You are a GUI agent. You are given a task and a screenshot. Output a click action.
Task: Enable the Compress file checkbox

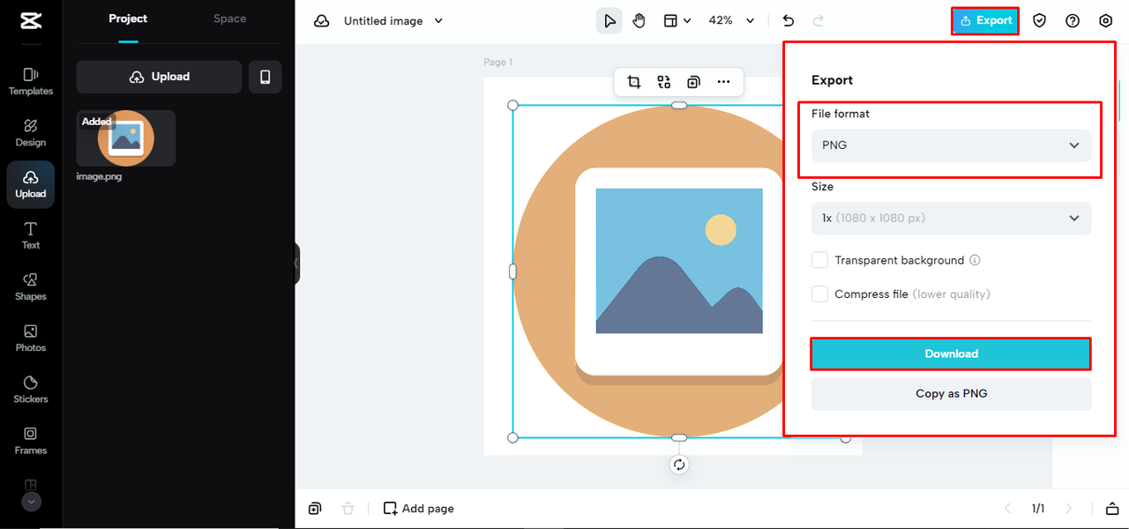820,294
